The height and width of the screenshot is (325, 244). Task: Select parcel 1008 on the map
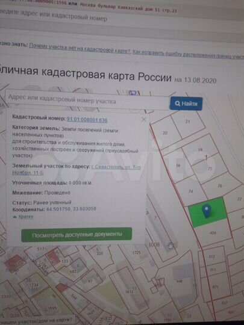click(154, 244)
